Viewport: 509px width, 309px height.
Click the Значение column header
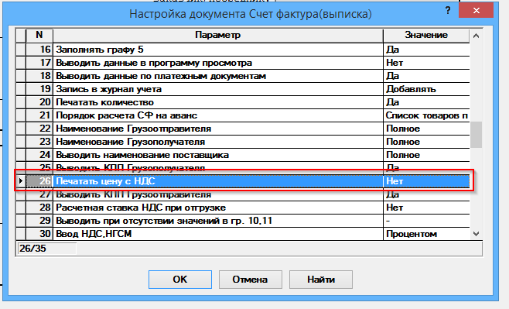[426, 35]
